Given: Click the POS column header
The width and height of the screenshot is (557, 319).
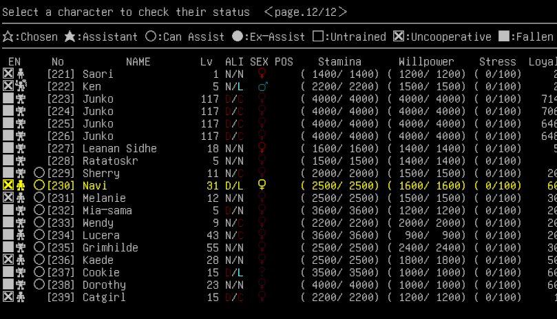Looking at the screenshot, I should tap(284, 61).
